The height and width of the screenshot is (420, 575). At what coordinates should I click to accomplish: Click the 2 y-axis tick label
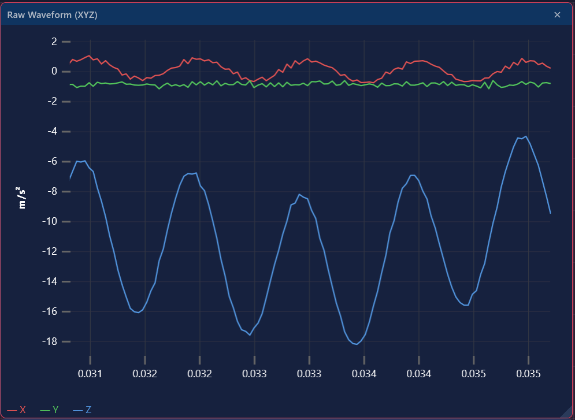point(54,42)
